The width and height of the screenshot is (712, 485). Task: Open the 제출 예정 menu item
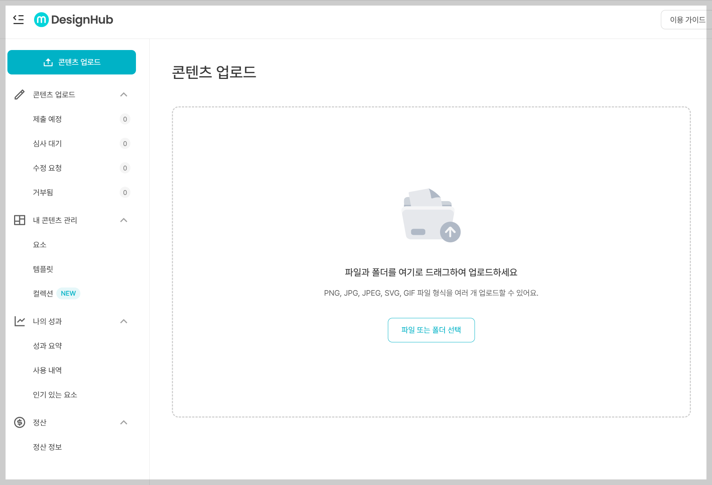click(x=47, y=119)
